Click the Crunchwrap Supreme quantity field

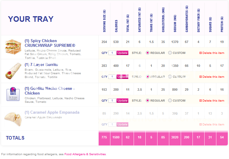[112, 53]
